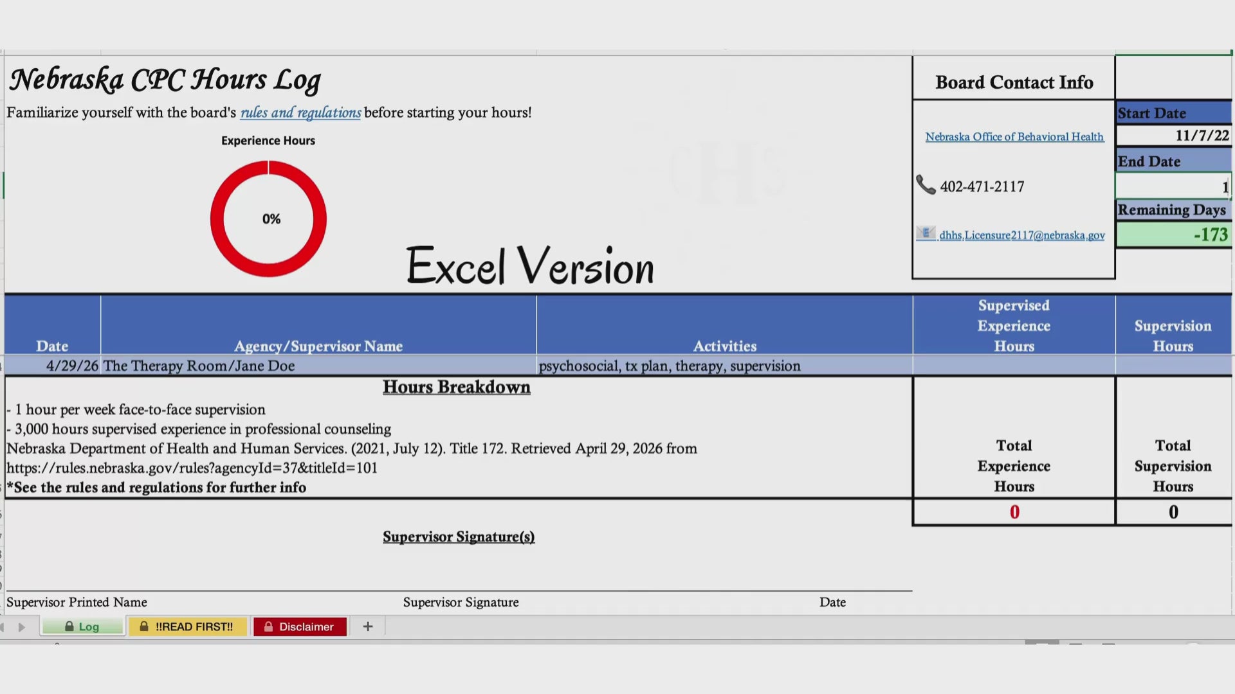The image size is (1235, 694).
Task: Click the Date column header
Action: [52, 325]
